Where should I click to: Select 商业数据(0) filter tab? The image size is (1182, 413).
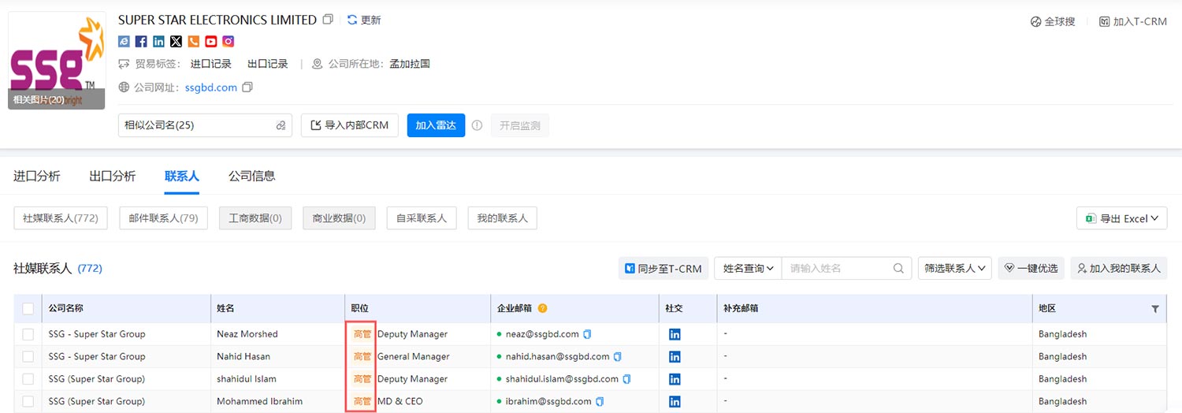click(339, 218)
